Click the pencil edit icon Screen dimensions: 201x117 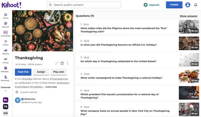[57, 63]
